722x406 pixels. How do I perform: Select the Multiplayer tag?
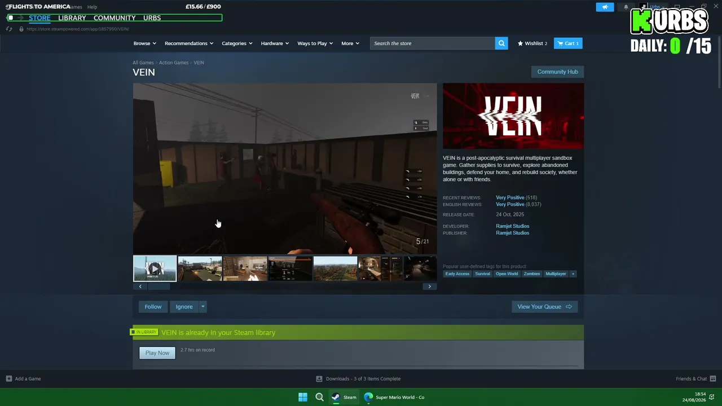pyautogui.click(x=556, y=274)
